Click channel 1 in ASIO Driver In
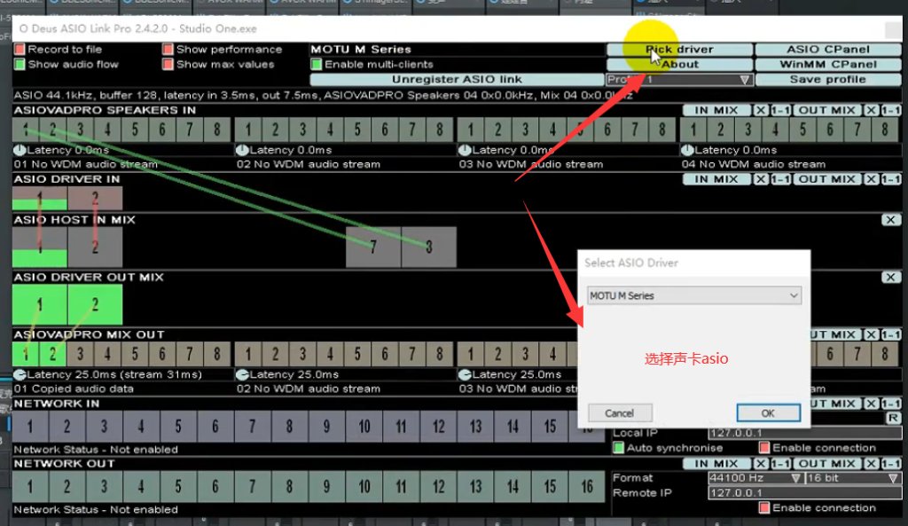908x526 pixels. [40, 198]
